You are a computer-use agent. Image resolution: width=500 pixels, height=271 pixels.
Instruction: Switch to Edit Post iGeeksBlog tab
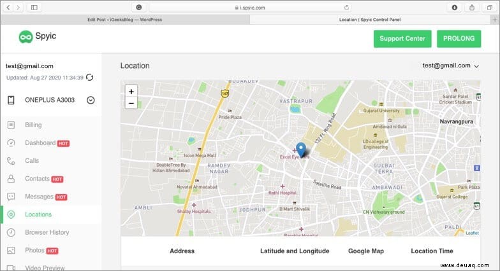pyautogui.click(x=125, y=20)
